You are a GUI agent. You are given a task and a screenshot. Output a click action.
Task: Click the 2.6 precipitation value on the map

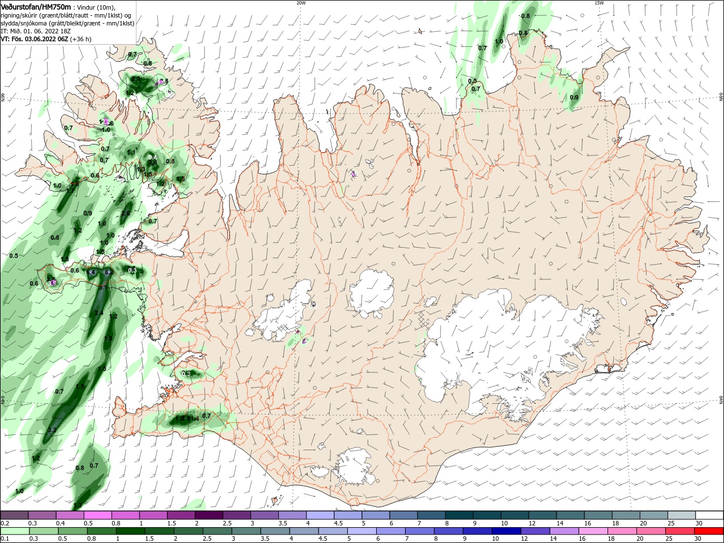(x=126, y=213)
